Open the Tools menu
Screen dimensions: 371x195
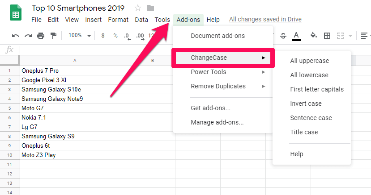pyautogui.click(x=162, y=20)
